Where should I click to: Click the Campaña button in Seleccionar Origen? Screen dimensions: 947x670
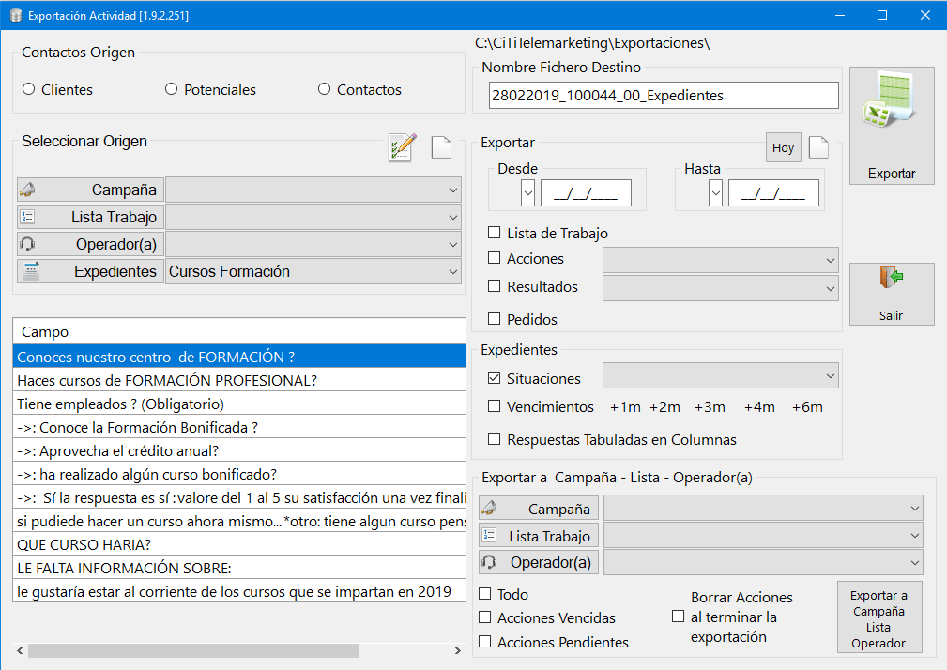[x=91, y=190]
